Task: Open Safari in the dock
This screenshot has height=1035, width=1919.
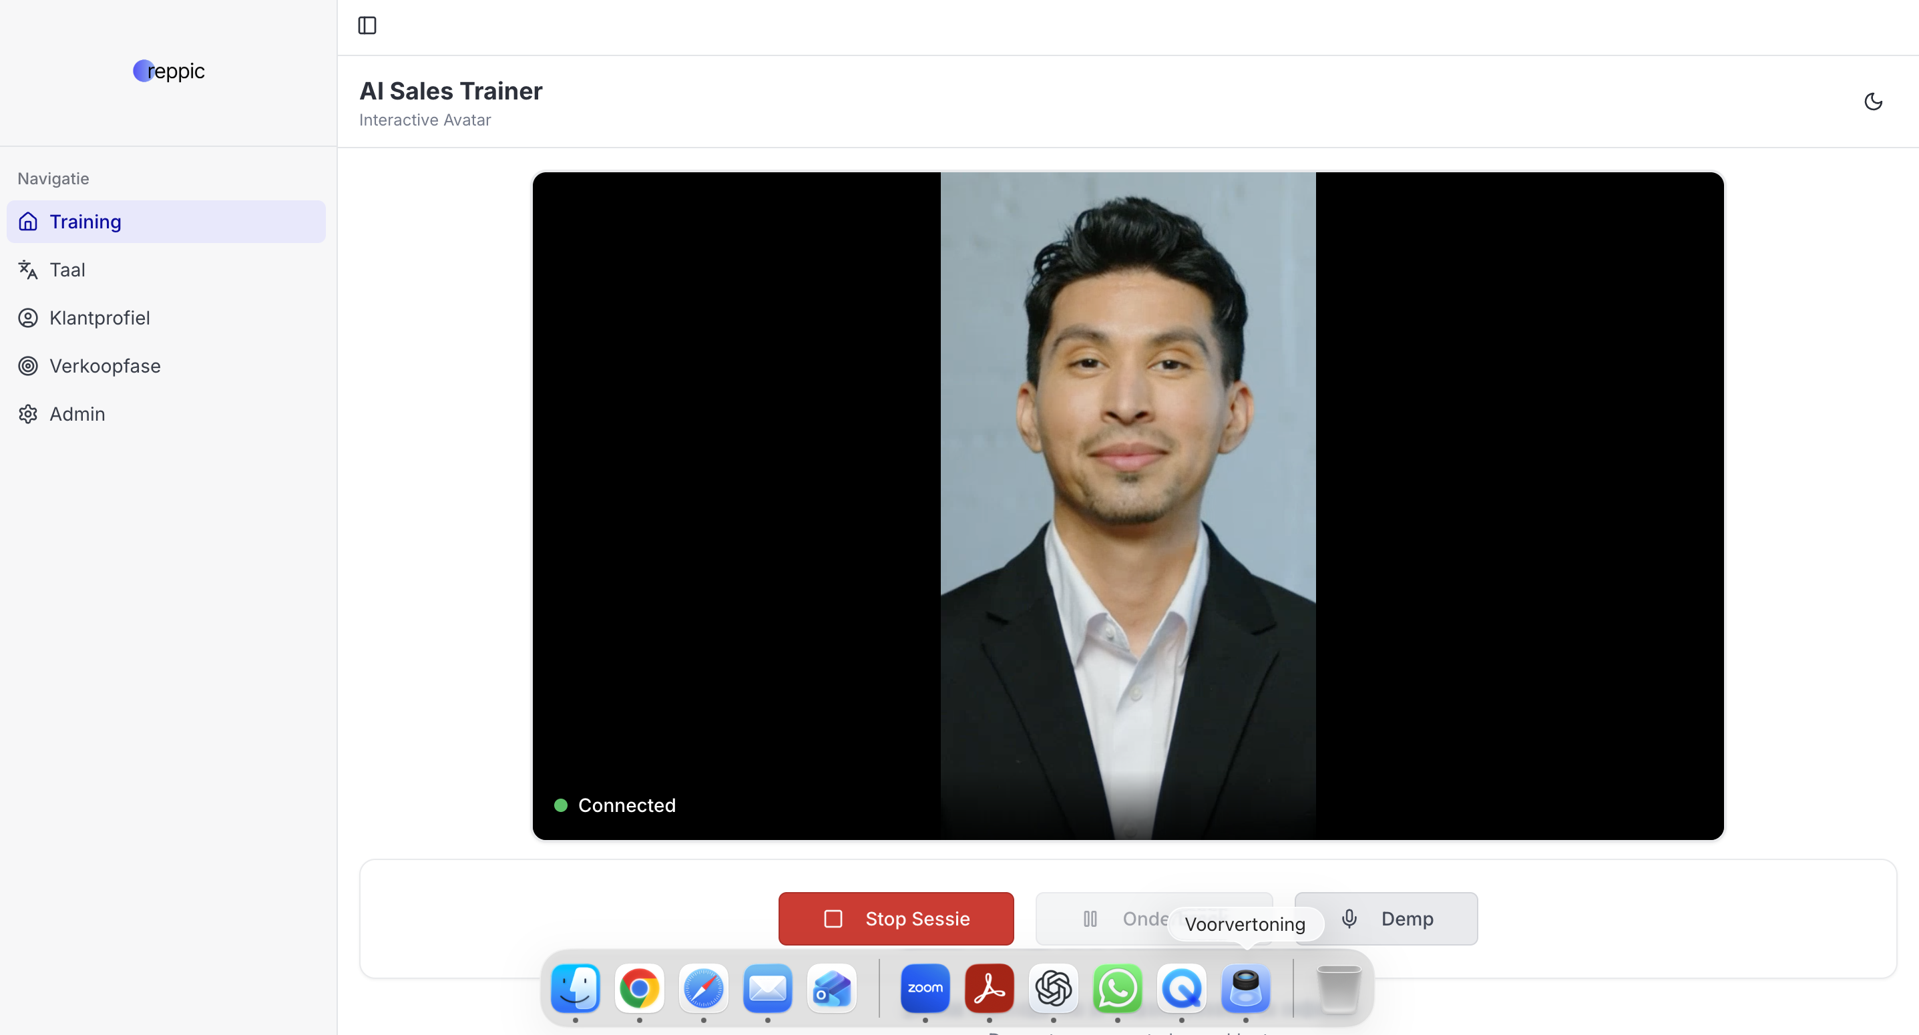Action: pyautogui.click(x=703, y=989)
